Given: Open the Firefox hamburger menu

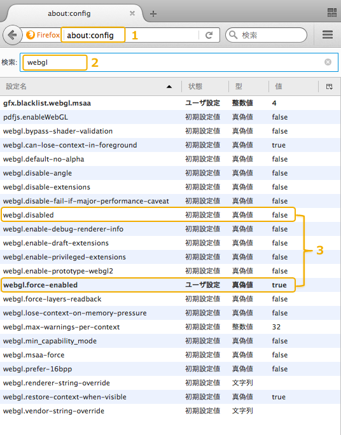Looking at the screenshot, I should click(328, 35).
